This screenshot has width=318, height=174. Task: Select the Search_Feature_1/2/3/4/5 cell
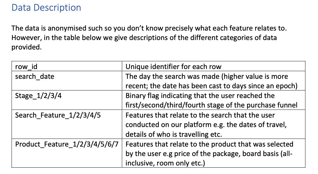pyautogui.click(x=67, y=124)
